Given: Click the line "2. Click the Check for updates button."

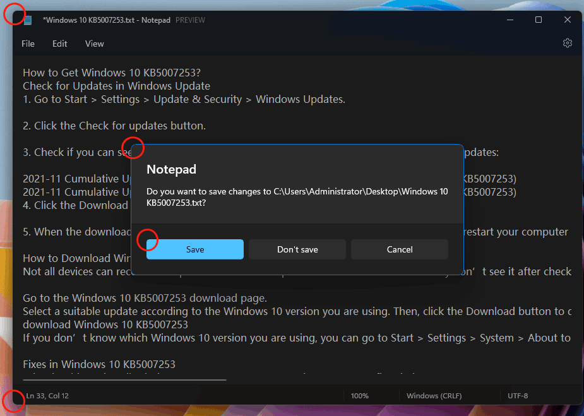Looking at the screenshot, I should 114,126.
